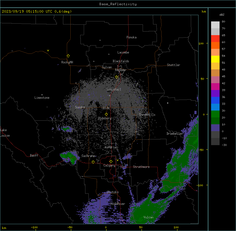Screen dimensions: 236x231
Task: Click the small green echo southwest of Sundre
Action: click(66, 129)
